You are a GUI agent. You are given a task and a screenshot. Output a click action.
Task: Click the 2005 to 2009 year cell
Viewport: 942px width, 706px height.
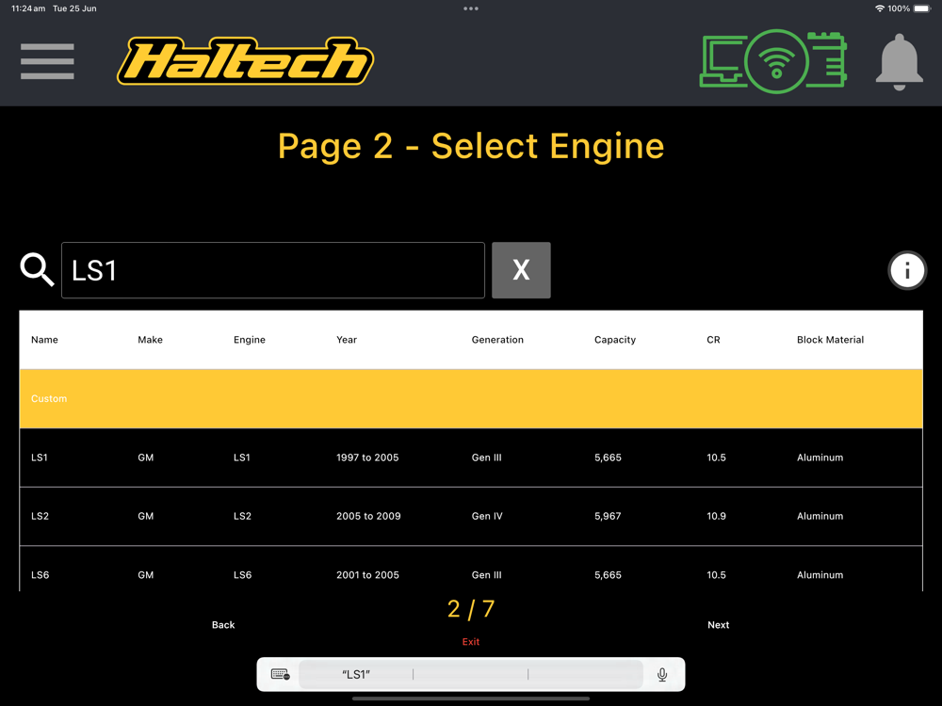coord(368,516)
